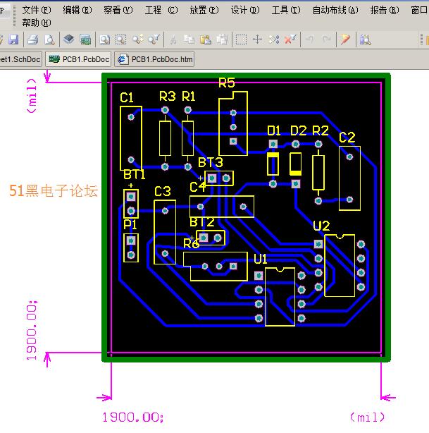The height and width of the screenshot is (433, 429).
Task: Click the Paste clipboard icon
Action: (x=206, y=39)
